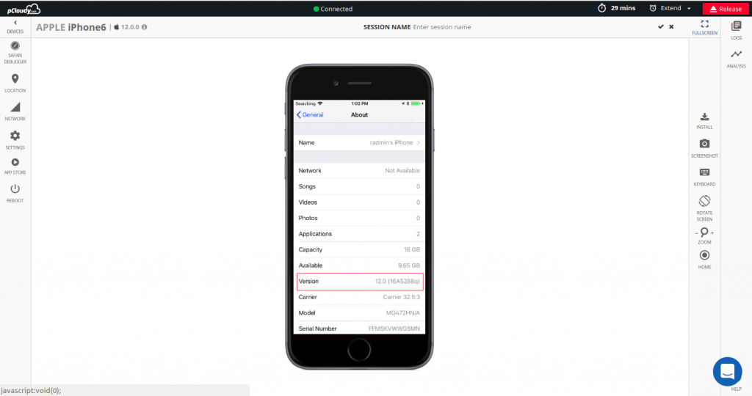Click the Connected status indicator
The width and height of the screenshot is (752, 396).
333,9
